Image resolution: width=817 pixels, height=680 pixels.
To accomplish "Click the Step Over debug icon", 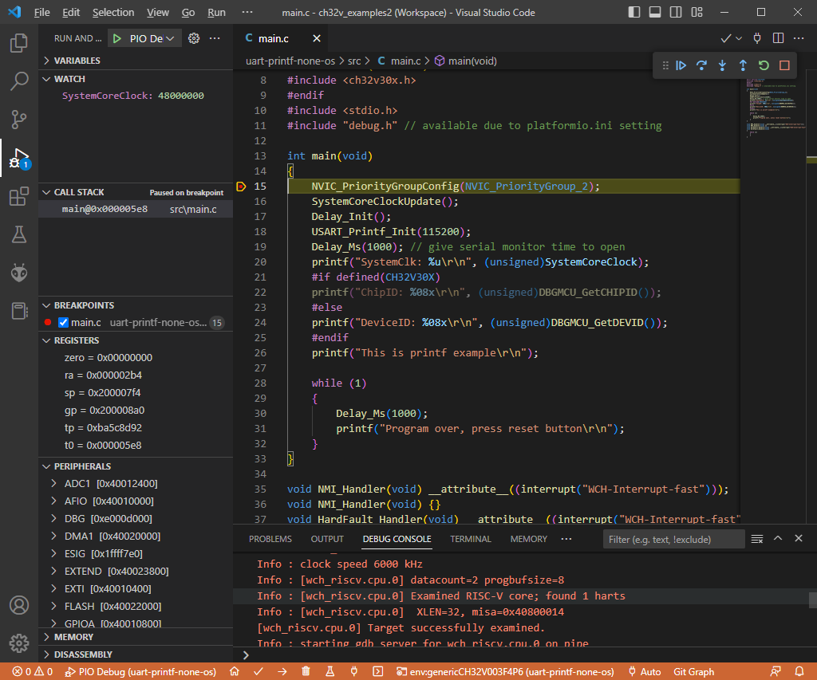I will click(701, 65).
